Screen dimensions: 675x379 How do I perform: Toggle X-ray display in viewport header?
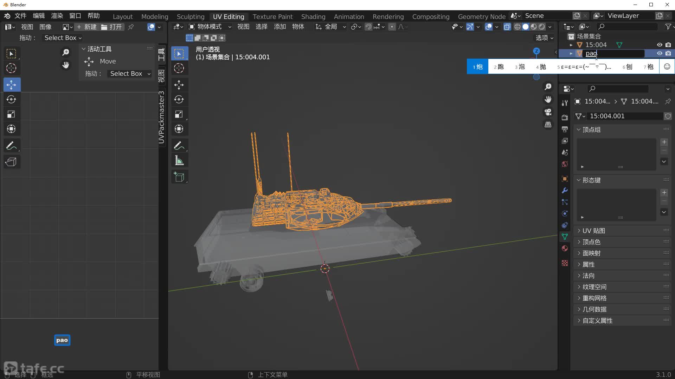click(x=507, y=27)
